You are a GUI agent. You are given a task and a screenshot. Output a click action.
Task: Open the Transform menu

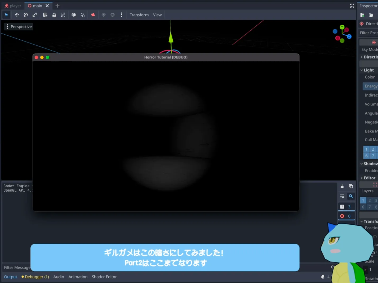[139, 15]
